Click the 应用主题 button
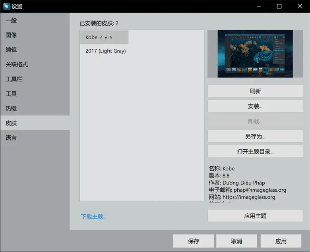Screen dimensions: 310x252 [255, 216]
